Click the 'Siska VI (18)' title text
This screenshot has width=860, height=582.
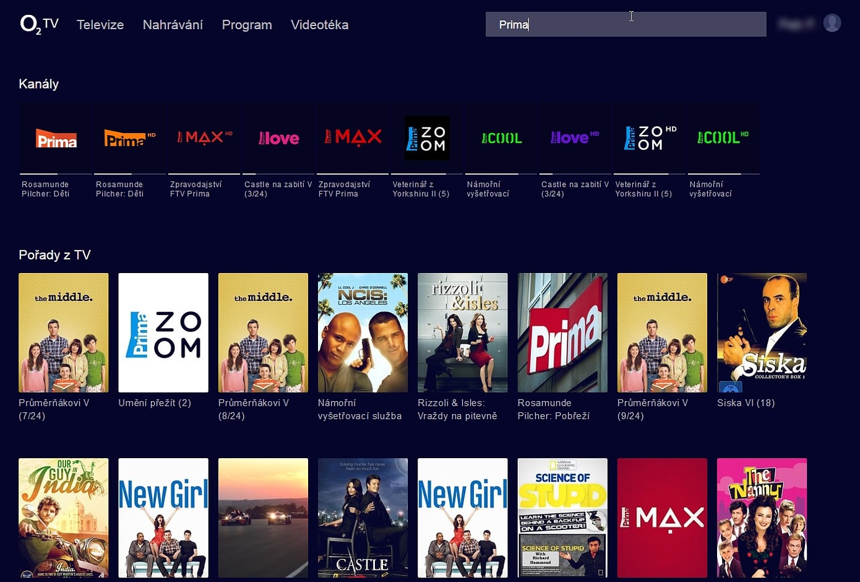[746, 403]
